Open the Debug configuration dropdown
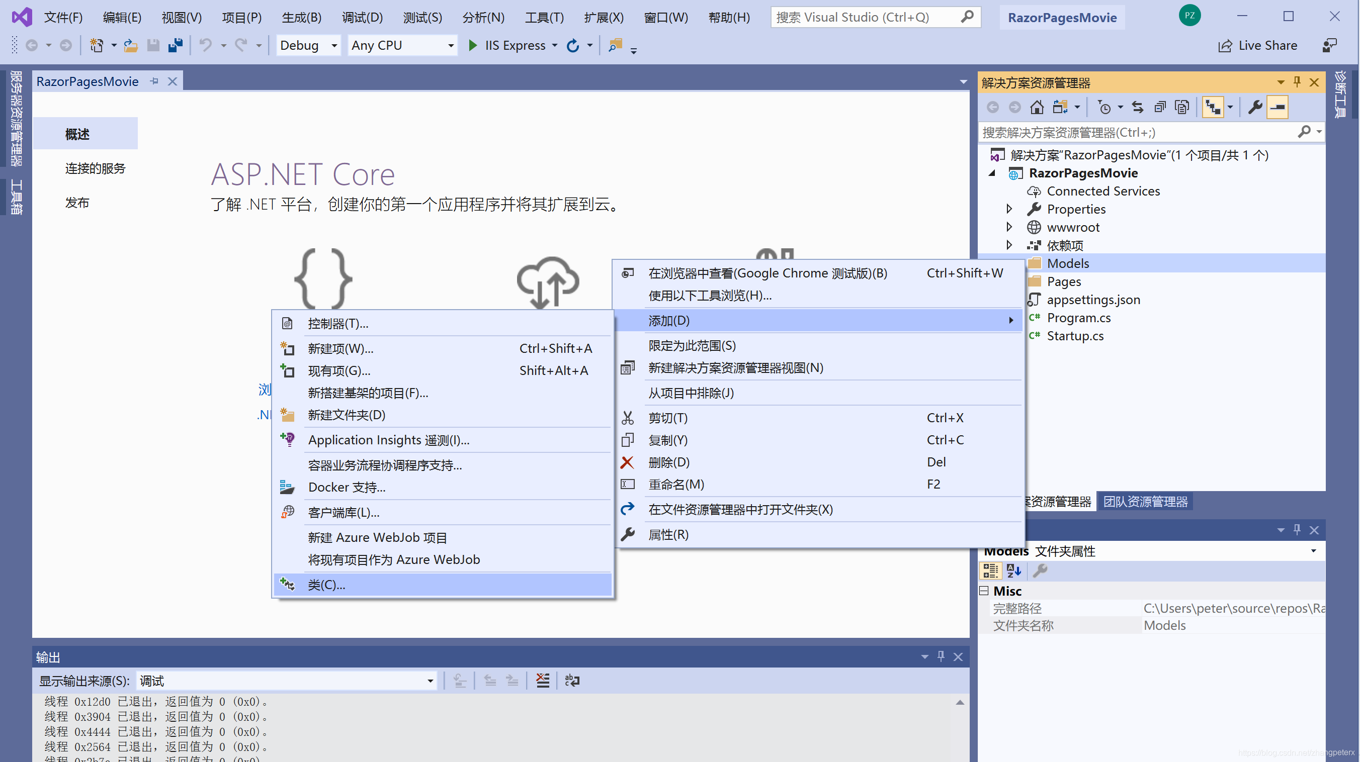This screenshot has width=1360, height=762. (x=333, y=45)
